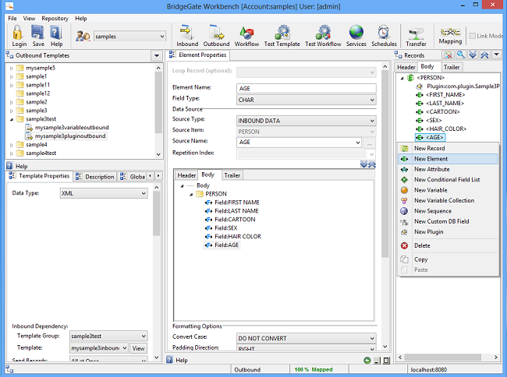The width and height of the screenshot is (507, 377).
Task: Open the Trailer tab in Element Properties
Action: tap(232, 175)
